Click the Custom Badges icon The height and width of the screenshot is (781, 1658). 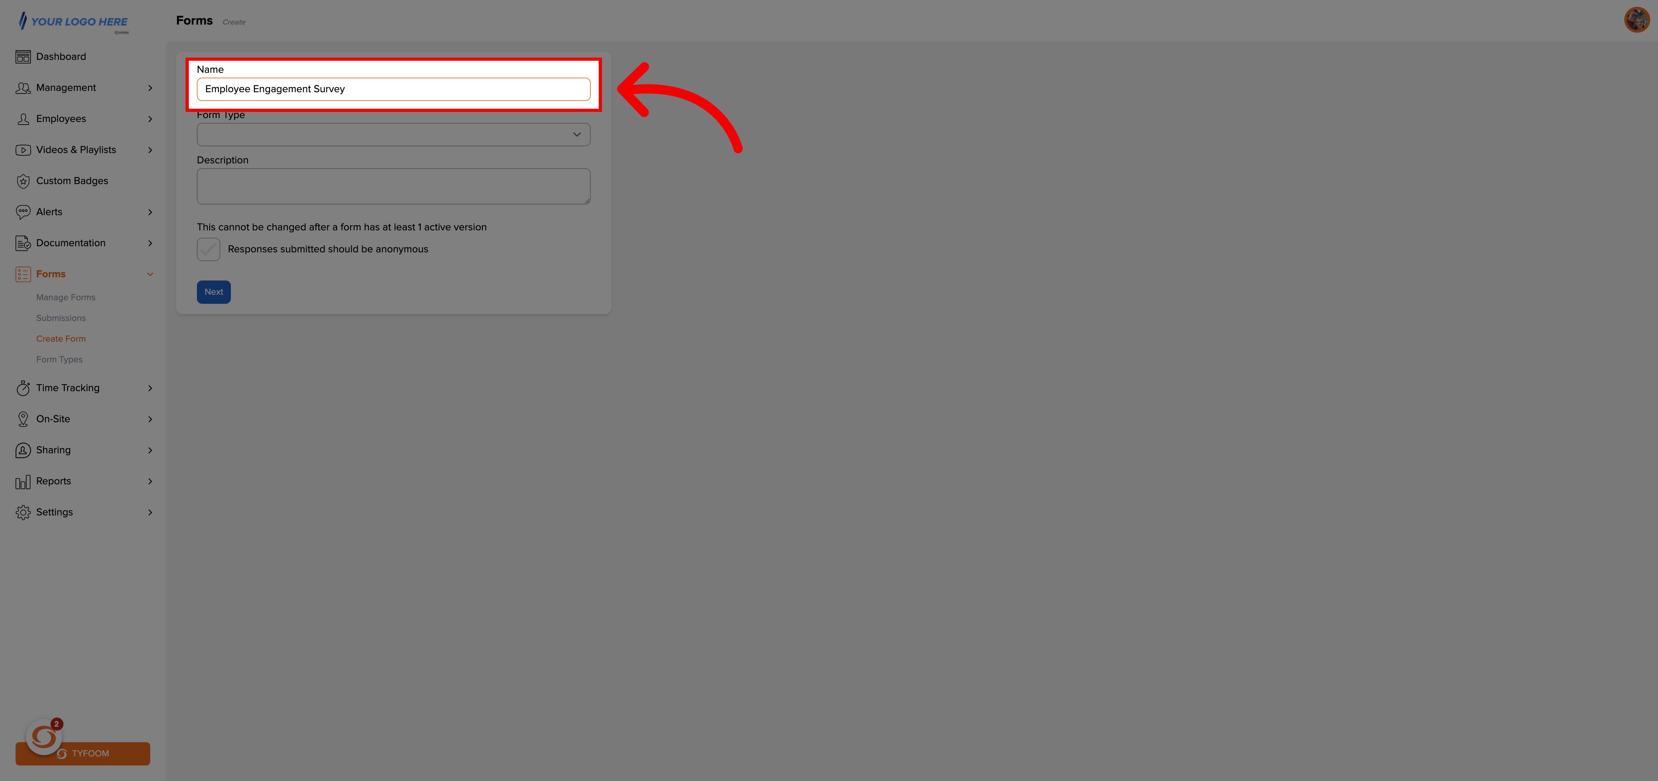[x=23, y=181]
